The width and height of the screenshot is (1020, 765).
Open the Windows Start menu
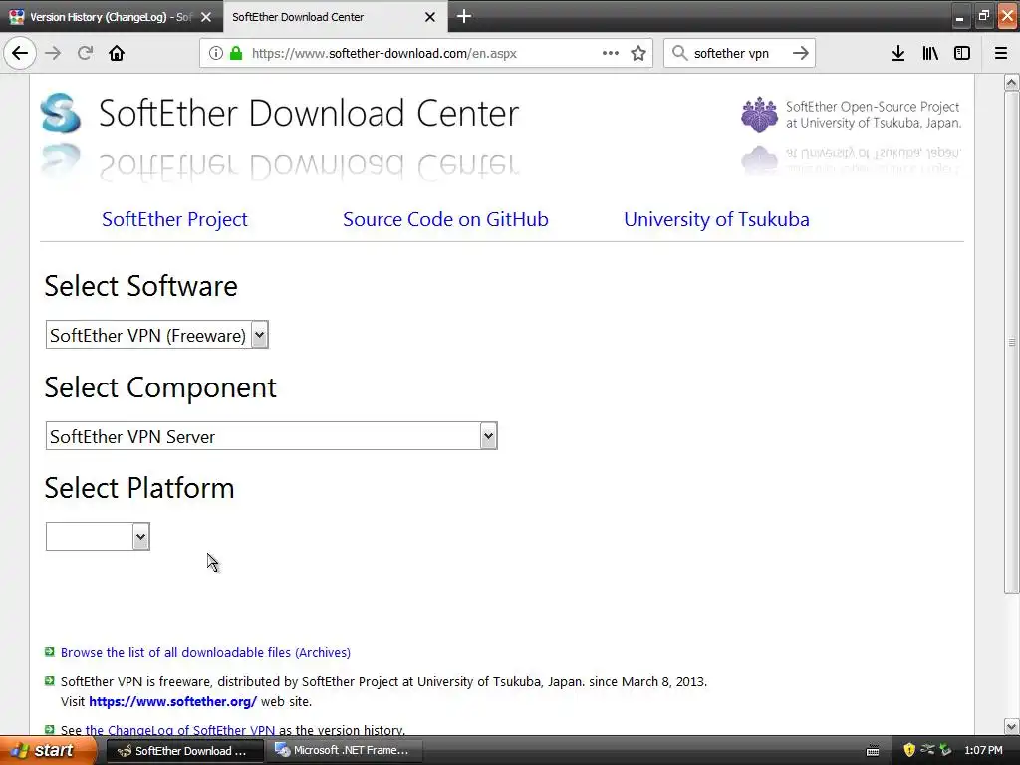(48, 750)
